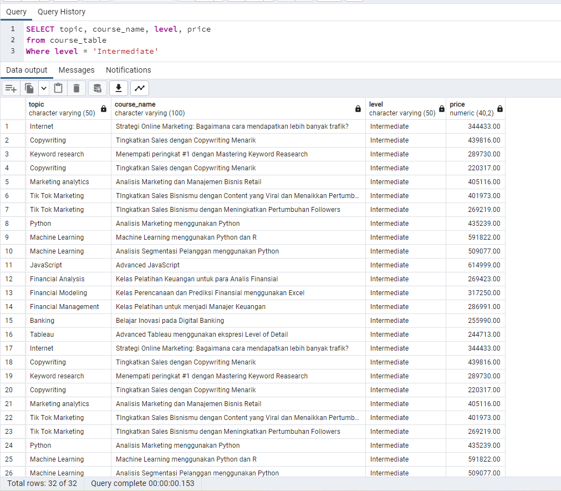Open the graph visualiser

click(139, 88)
